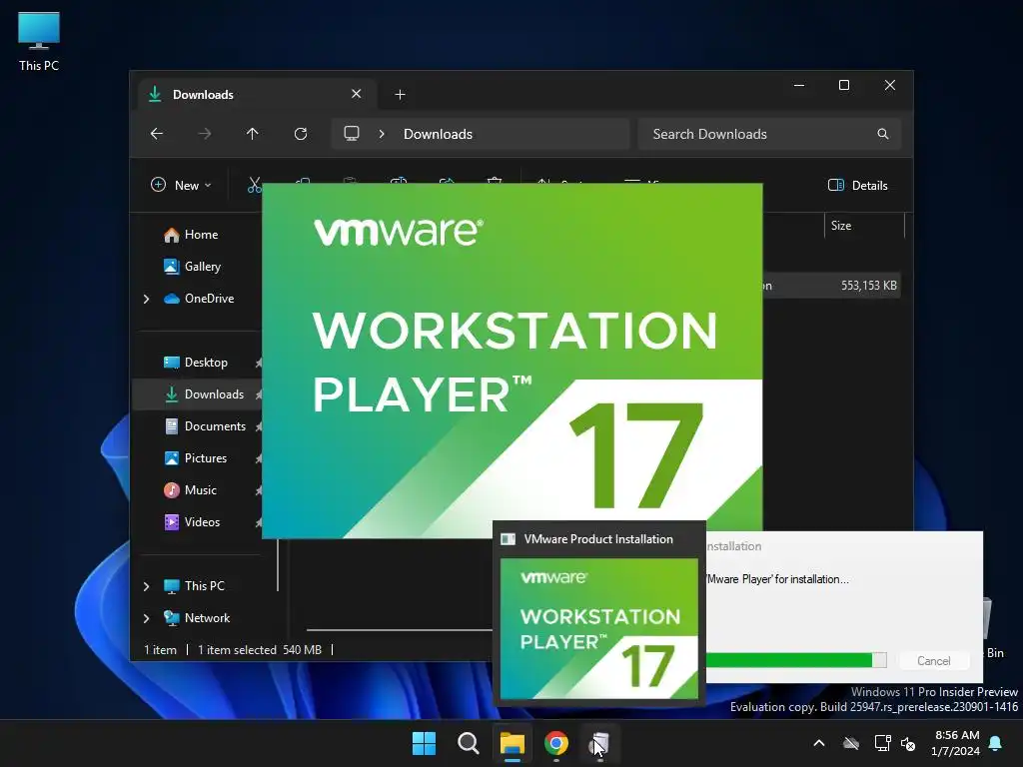
Task: Open taskbar Search
Action: pos(468,743)
